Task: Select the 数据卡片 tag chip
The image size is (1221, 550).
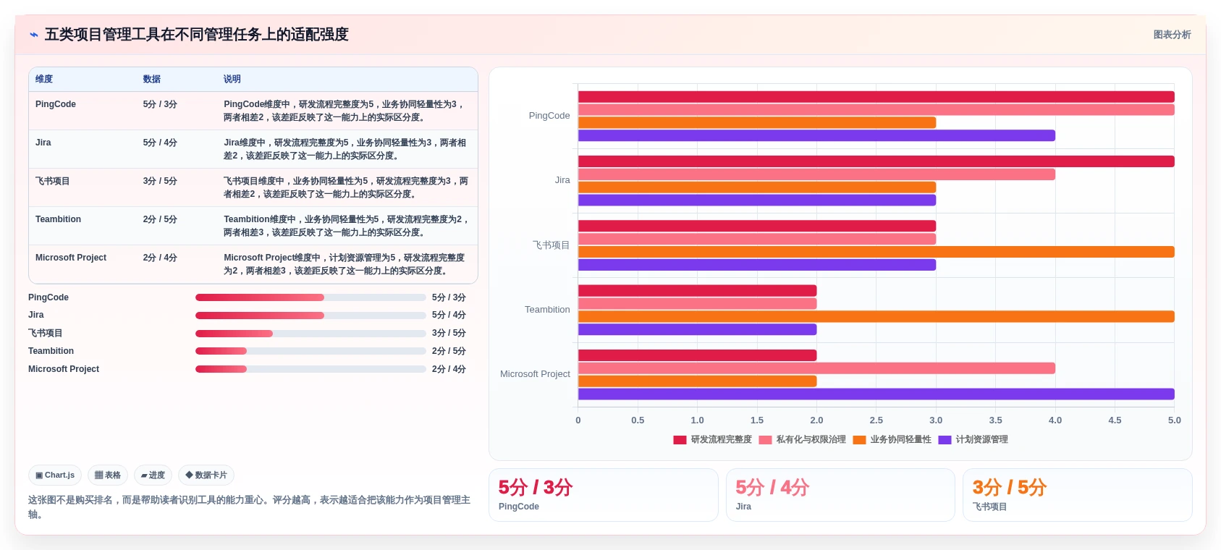Action: click(x=206, y=475)
